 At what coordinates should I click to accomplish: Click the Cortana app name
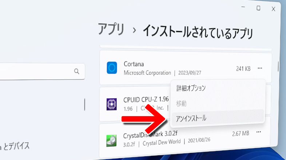pos(134,64)
